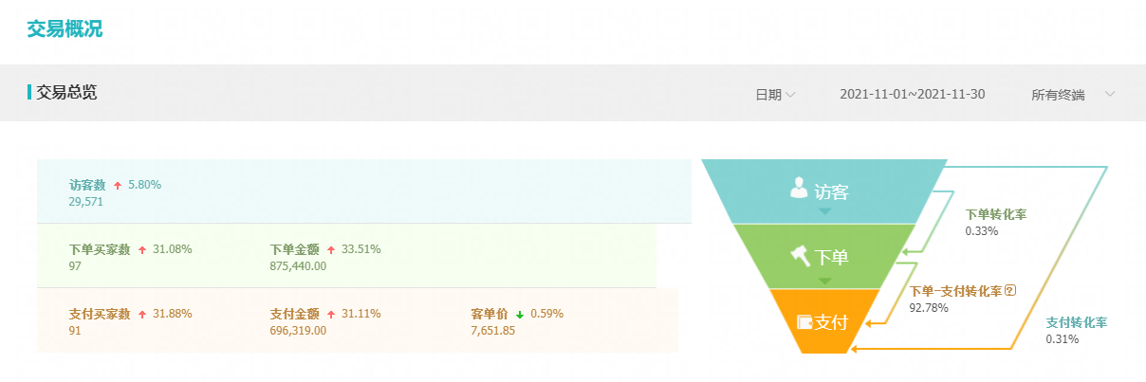Click the 下单买家数 metric label
The width and height of the screenshot is (1146, 382).
pyautogui.click(x=100, y=249)
